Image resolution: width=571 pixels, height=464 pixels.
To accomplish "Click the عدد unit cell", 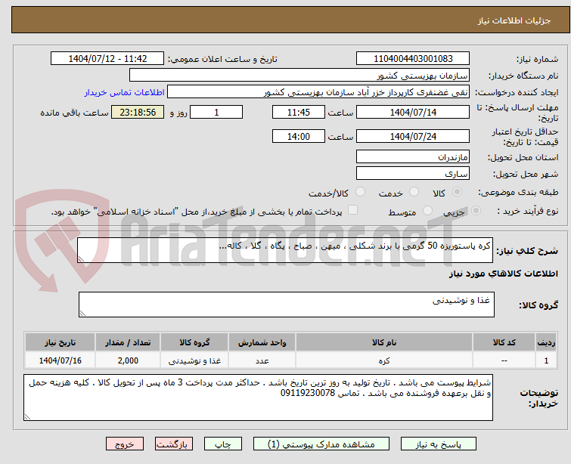I will (262, 360).
